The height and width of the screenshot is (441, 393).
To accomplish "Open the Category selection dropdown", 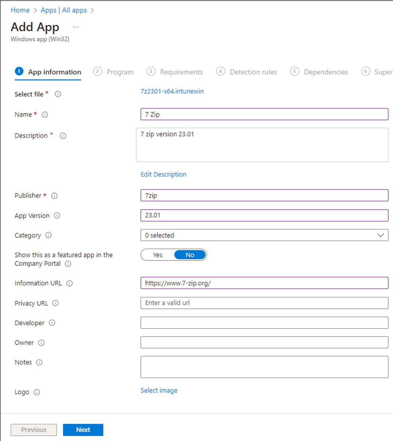I will coord(380,235).
